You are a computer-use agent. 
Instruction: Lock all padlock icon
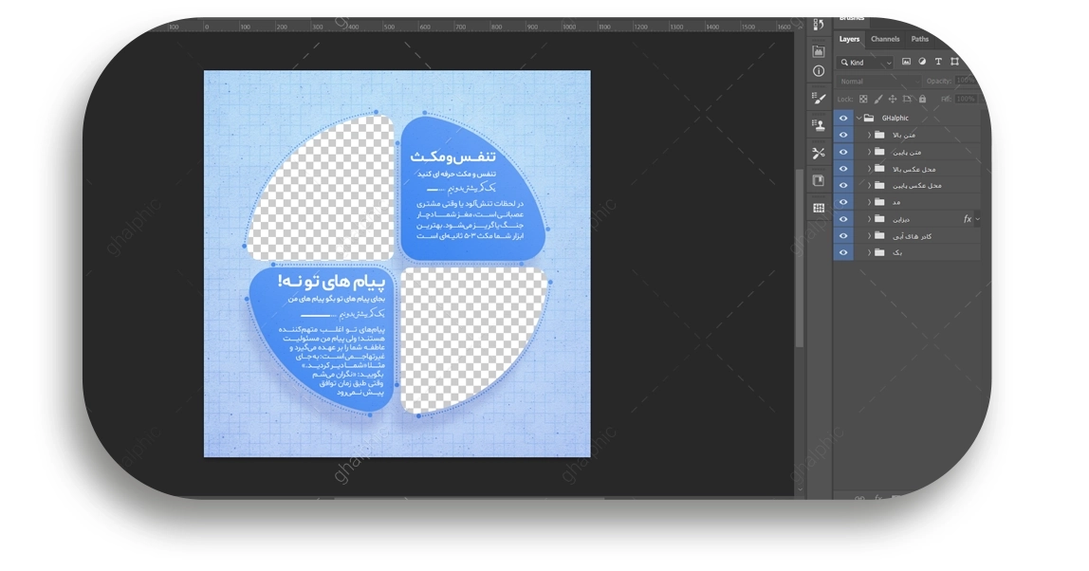click(922, 100)
